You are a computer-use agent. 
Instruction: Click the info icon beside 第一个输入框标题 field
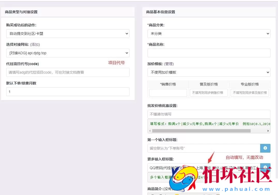(x=265, y=148)
